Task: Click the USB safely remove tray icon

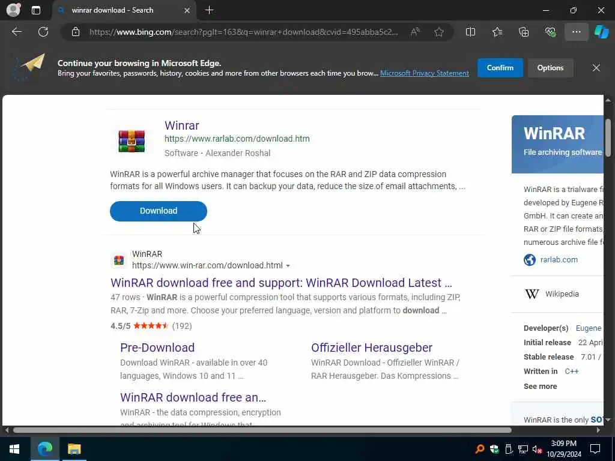Action: pyautogui.click(x=509, y=449)
